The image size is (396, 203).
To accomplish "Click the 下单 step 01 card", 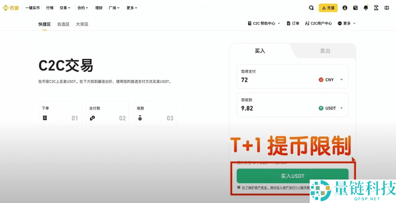I will [60, 114].
